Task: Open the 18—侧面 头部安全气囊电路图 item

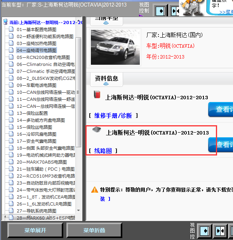Action: [45, 148]
